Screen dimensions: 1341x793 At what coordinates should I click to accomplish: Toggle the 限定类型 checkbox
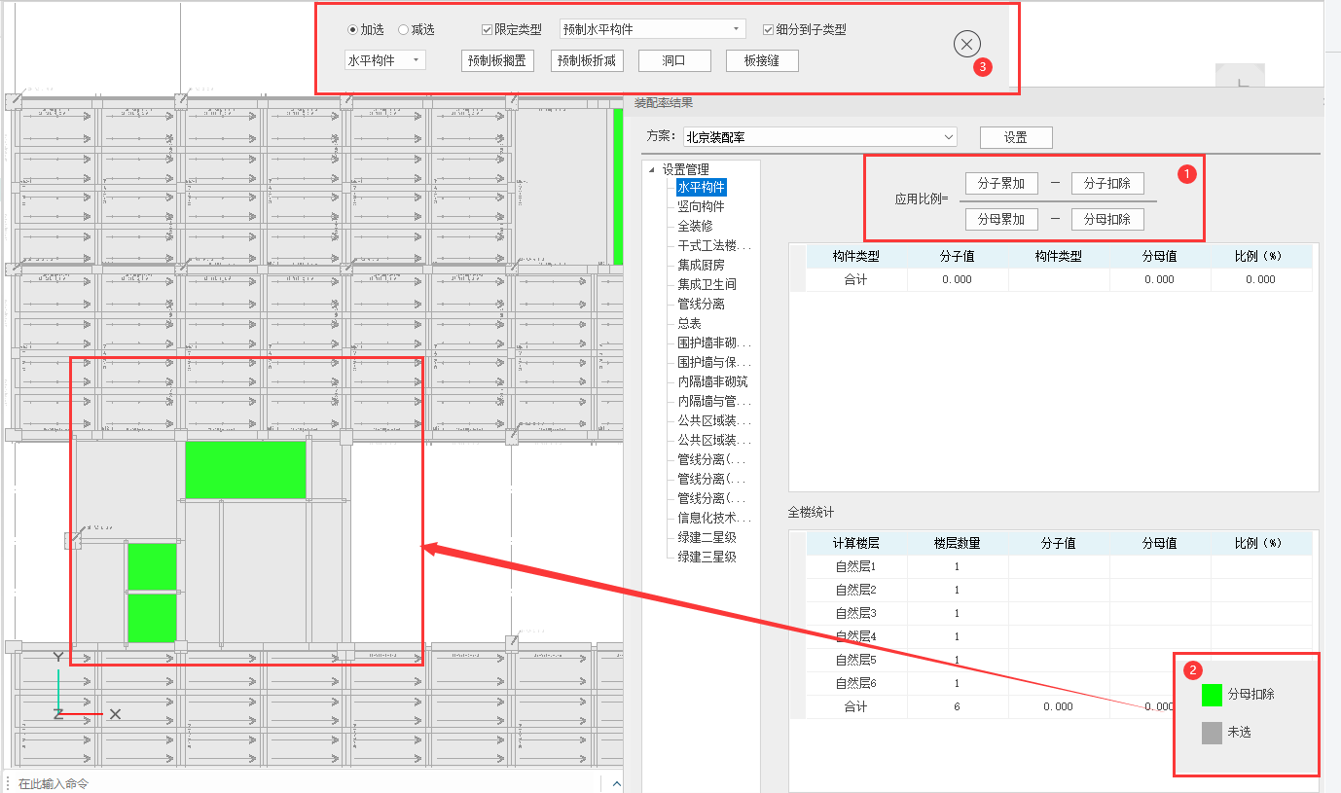coord(488,30)
